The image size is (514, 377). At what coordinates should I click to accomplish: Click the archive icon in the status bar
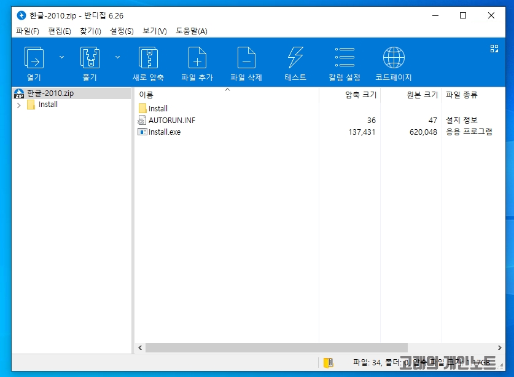(328, 363)
